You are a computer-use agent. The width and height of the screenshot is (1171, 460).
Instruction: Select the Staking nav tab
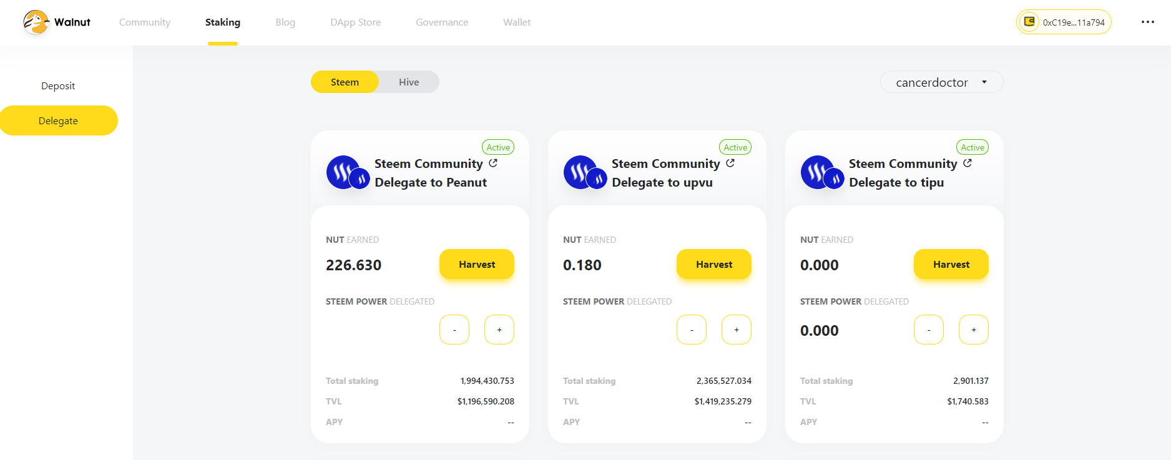tap(223, 22)
